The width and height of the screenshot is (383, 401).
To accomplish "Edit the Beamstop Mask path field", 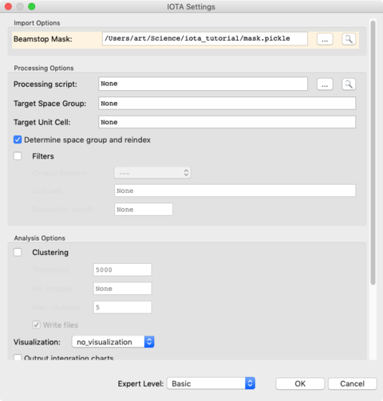I will tap(205, 39).
